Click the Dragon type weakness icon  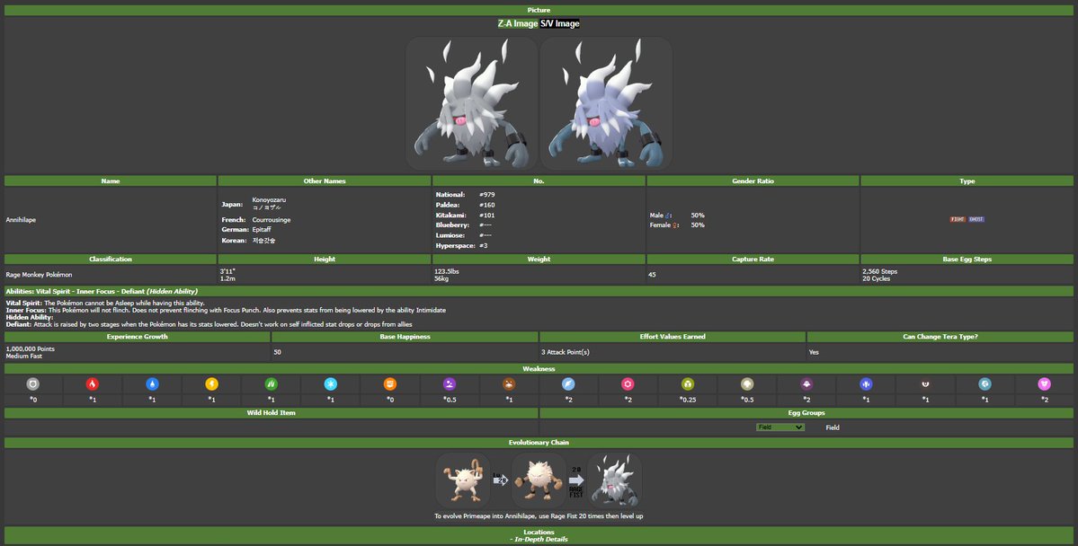tap(866, 384)
